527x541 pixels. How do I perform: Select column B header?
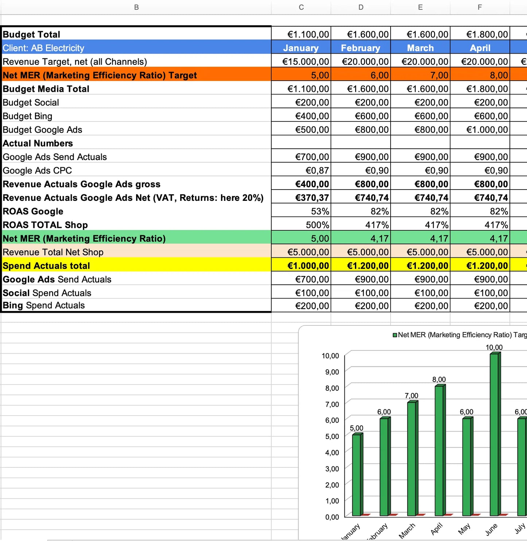[136, 7]
